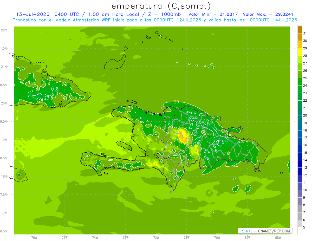312x241 pixels.
Task: Click the 23.5 contour label over Dominican Republic
Action: (x=209, y=121)
